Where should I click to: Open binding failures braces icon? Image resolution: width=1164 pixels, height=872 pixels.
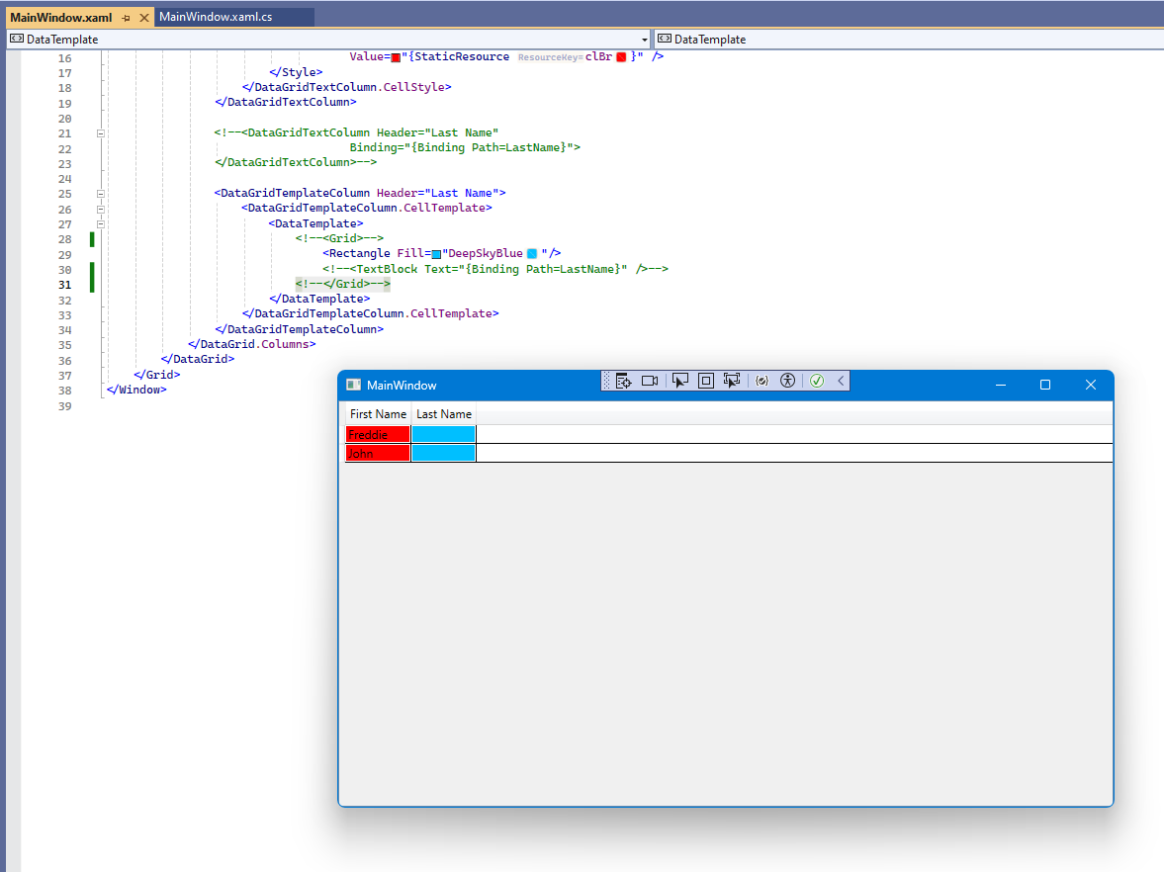coord(761,381)
